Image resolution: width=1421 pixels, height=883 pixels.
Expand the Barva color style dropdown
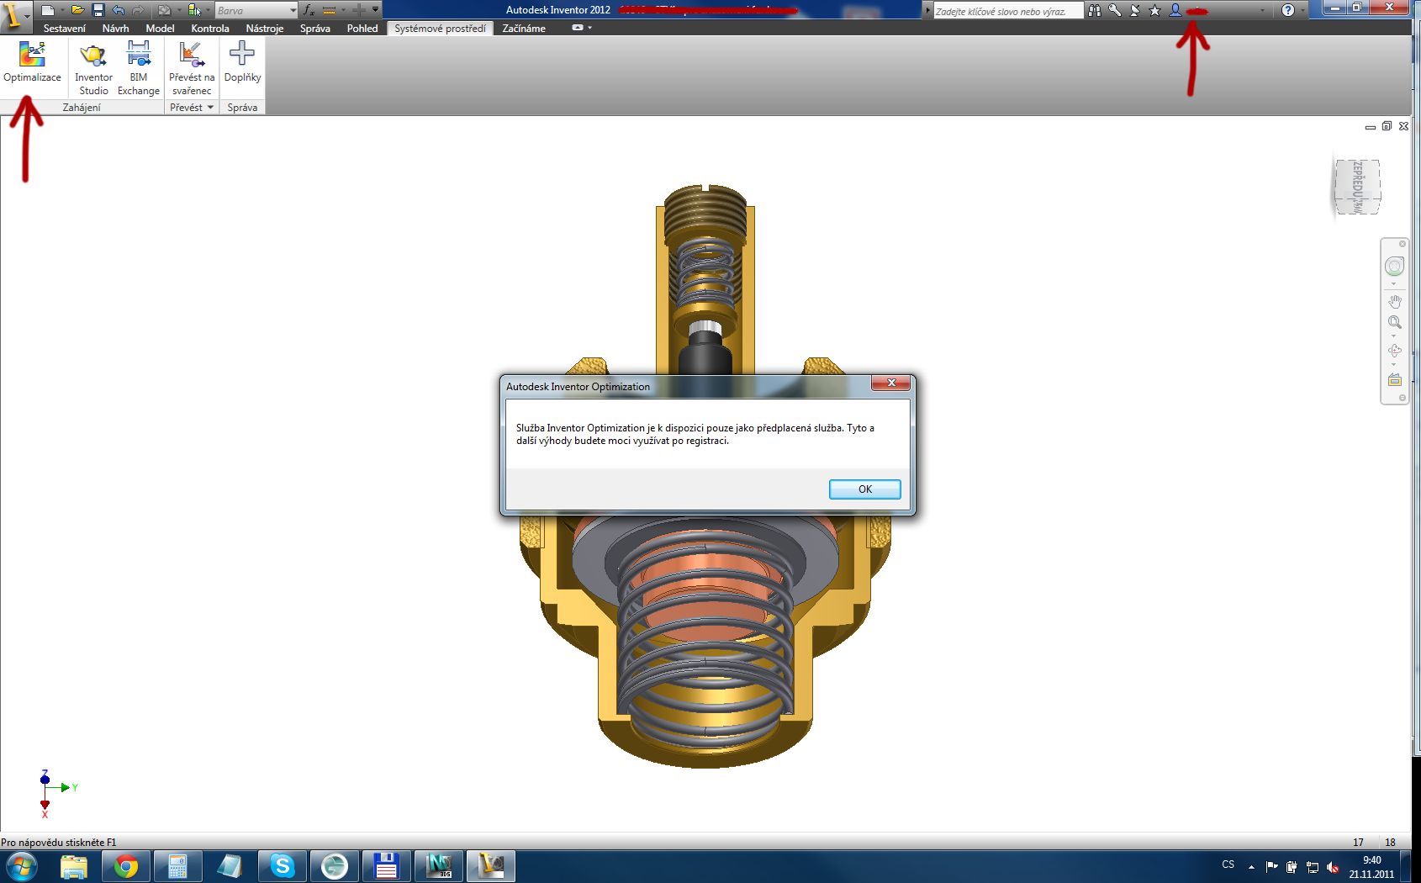tap(292, 10)
